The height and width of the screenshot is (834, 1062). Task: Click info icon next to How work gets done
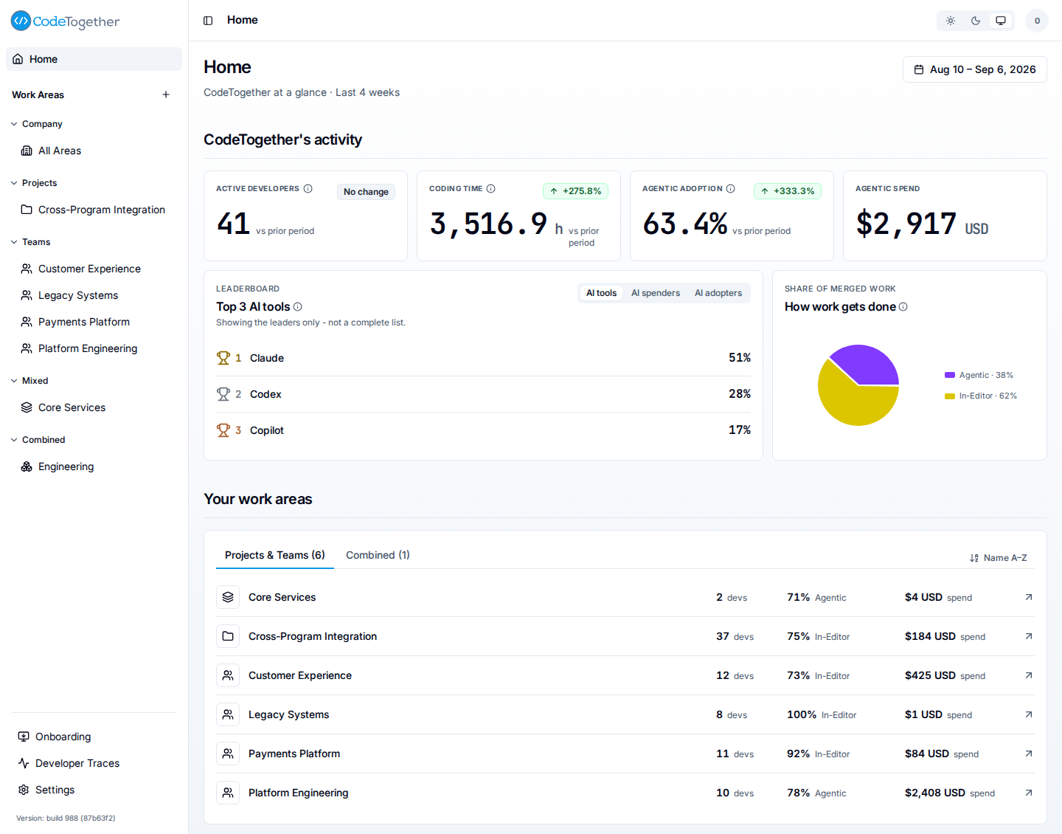pos(903,307)
